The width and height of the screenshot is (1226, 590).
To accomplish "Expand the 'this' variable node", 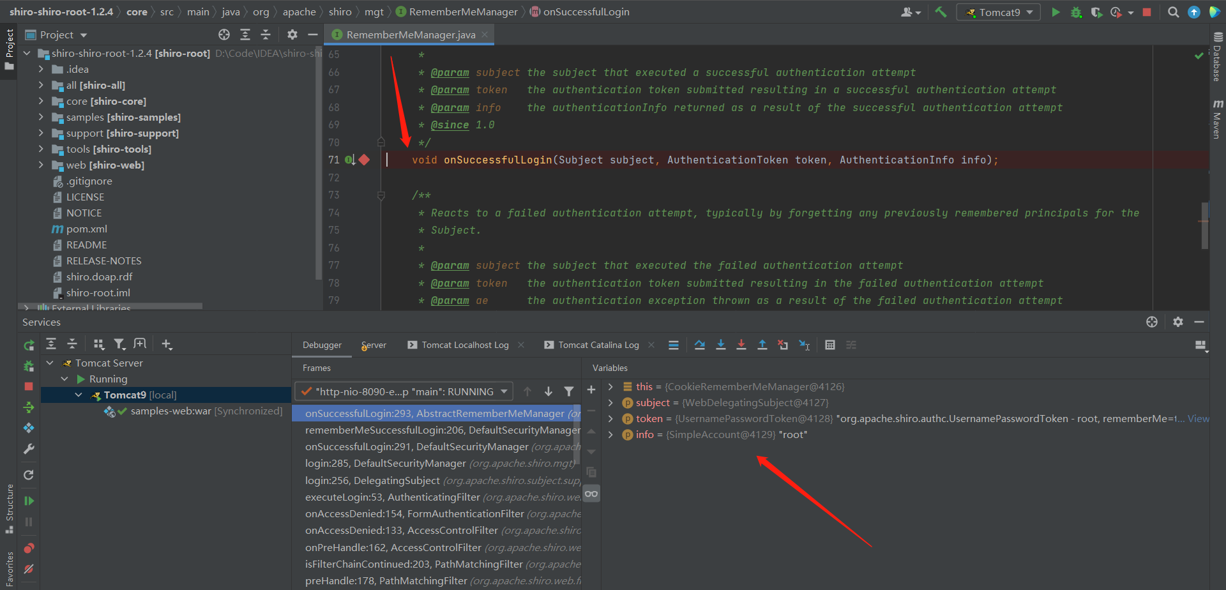I will pyautogui.click(x=610, y=386).
